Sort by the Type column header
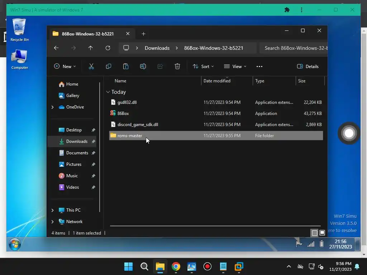The width and height of the screenshot is (367, 275). 259,81
